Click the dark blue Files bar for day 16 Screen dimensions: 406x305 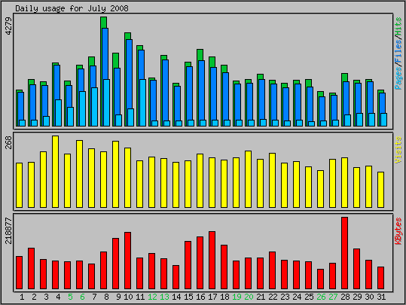(201, 90)
